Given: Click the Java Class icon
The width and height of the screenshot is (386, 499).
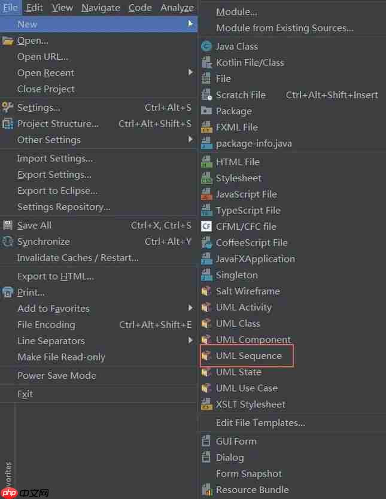Looking at the screenshot, I should point(206,47).
